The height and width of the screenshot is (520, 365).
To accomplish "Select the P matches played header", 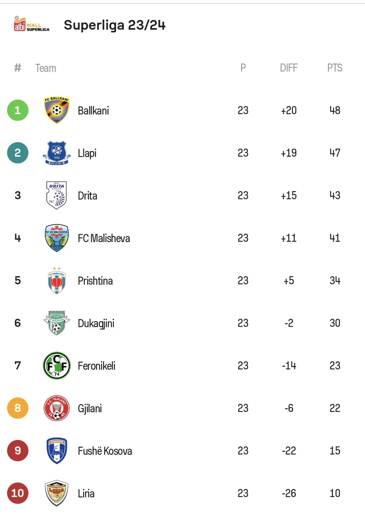I will coord(243,68).
